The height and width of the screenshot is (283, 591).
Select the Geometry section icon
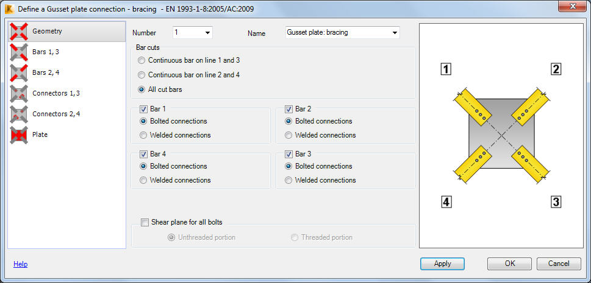[x=20, y=31]
